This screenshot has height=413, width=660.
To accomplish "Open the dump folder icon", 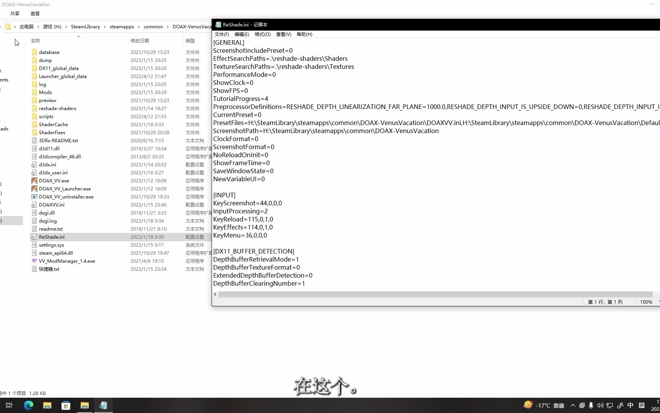I will [x=34, y=60].
